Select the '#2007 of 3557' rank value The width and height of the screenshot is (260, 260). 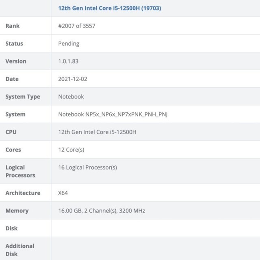click(x=77, y=26)
